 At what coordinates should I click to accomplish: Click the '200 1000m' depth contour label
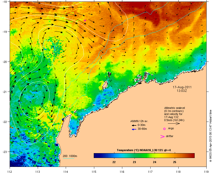(x=70, y=156)
